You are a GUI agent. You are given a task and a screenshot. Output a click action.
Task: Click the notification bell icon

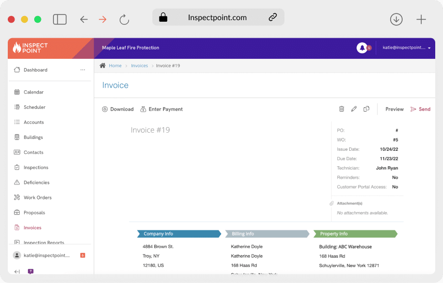[362, 48]
